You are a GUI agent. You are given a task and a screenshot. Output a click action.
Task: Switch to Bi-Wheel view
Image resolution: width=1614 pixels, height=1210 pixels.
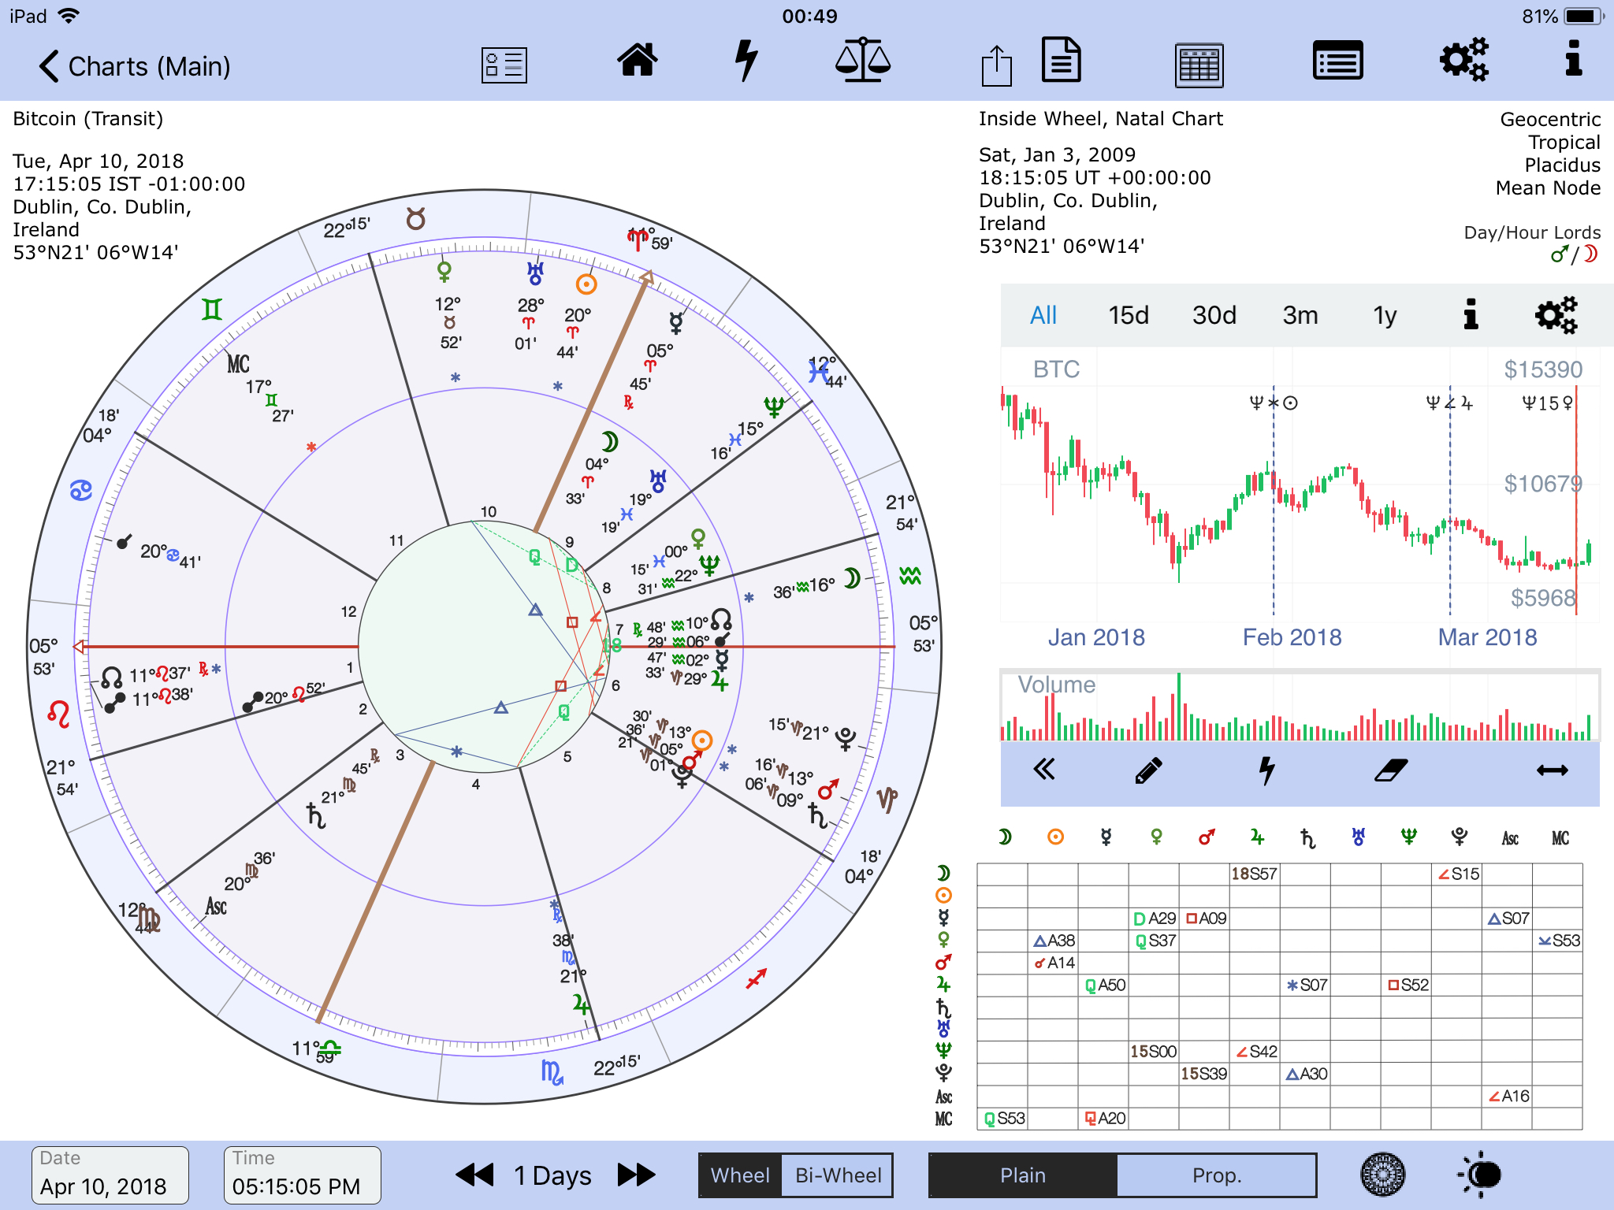pos(838,1175)
